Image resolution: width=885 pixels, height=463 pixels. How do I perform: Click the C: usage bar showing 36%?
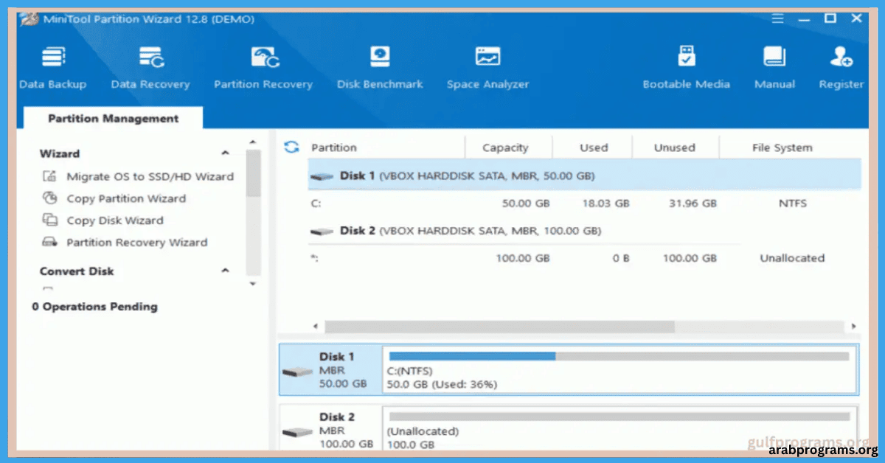(619, 356)
